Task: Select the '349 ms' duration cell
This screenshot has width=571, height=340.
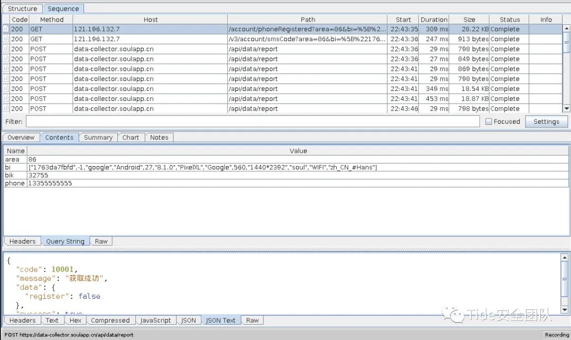Action: pyautogui.click(x=434, y=88)
